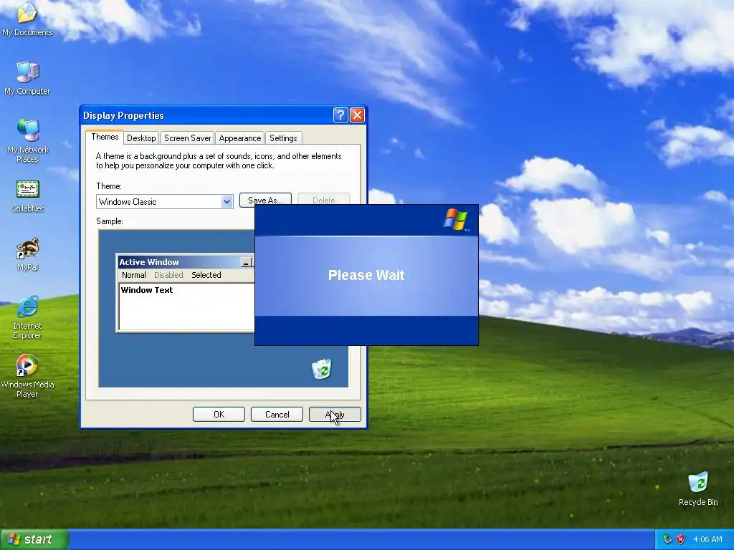This screenshot has width=734, height=550.
Task: Close the Display Properties dialog
Action: pyautogui.click(x=357, y=115)
